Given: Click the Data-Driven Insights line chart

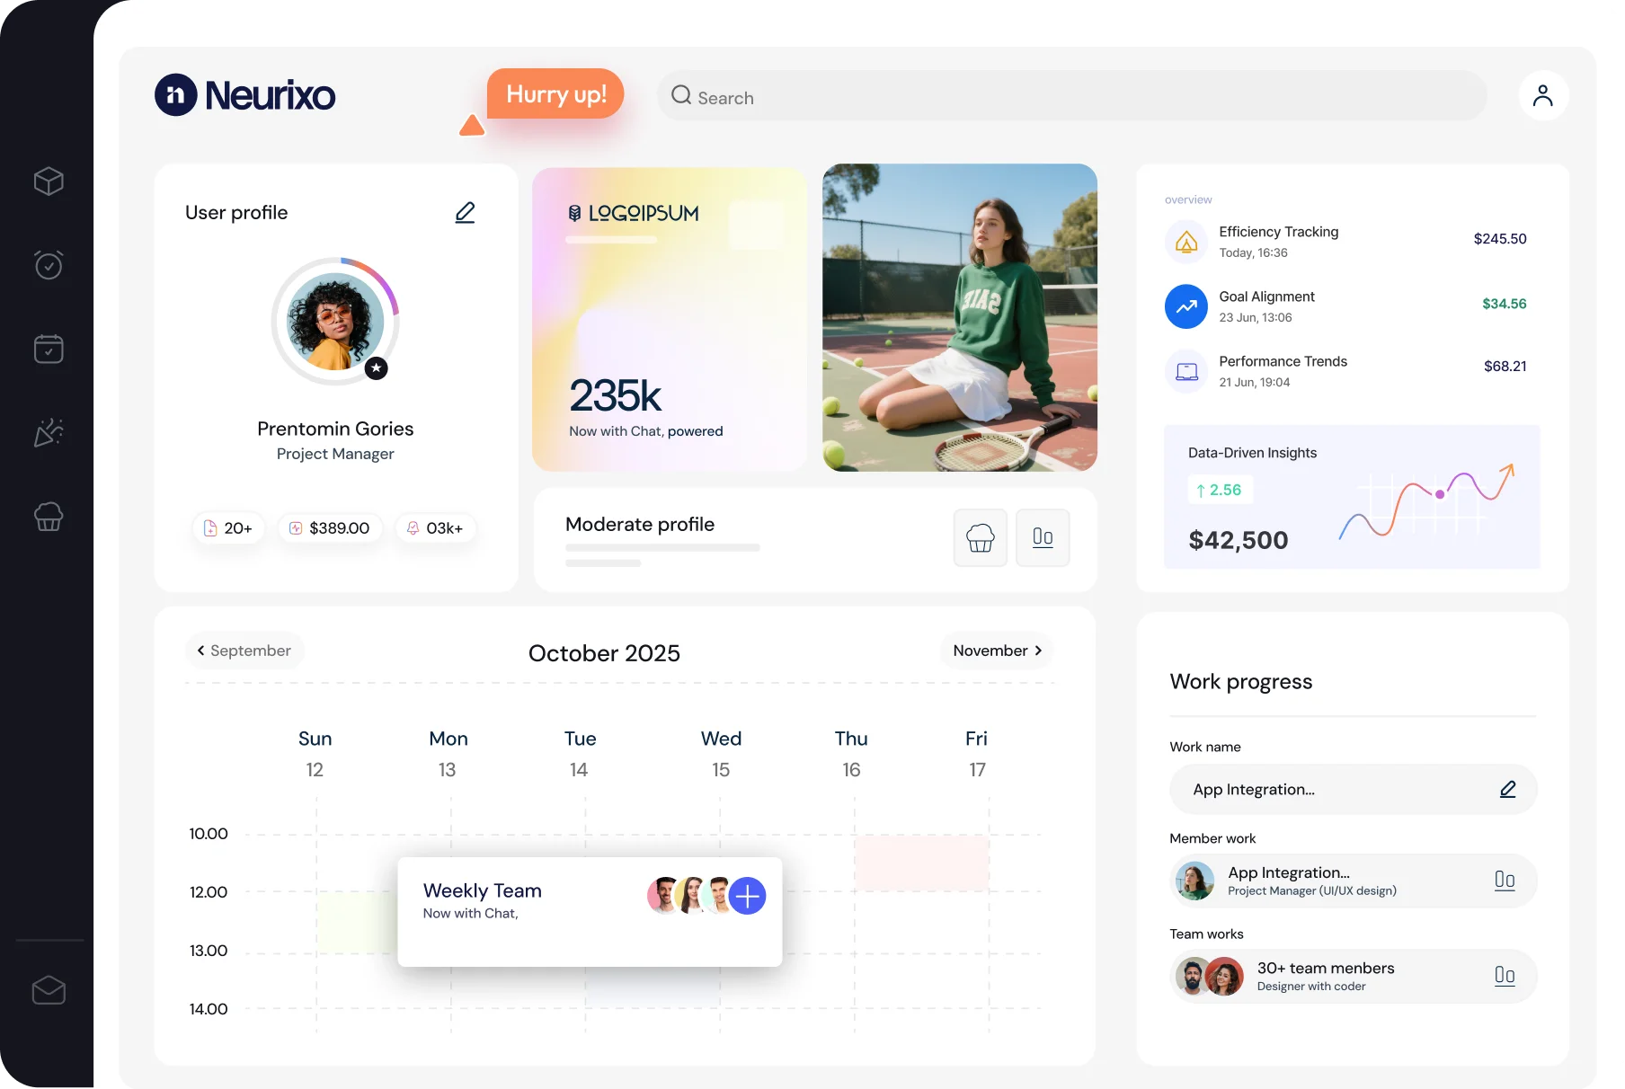Looking at the screenshot, I should pos(1427,501).
